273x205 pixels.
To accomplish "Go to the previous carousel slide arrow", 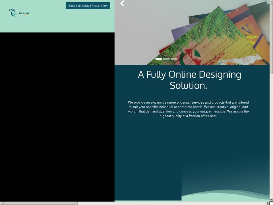I will click(122, 3).
